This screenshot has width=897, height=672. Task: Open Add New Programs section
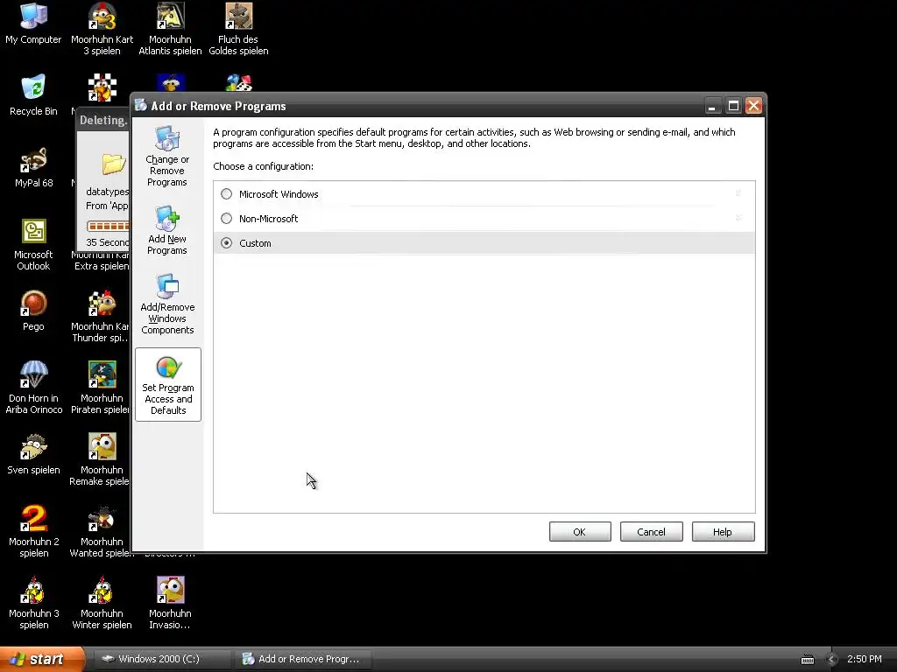point(167,230)
